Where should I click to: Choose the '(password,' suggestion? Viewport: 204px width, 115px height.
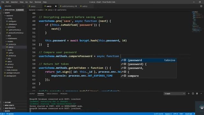[x=149, y=68]
